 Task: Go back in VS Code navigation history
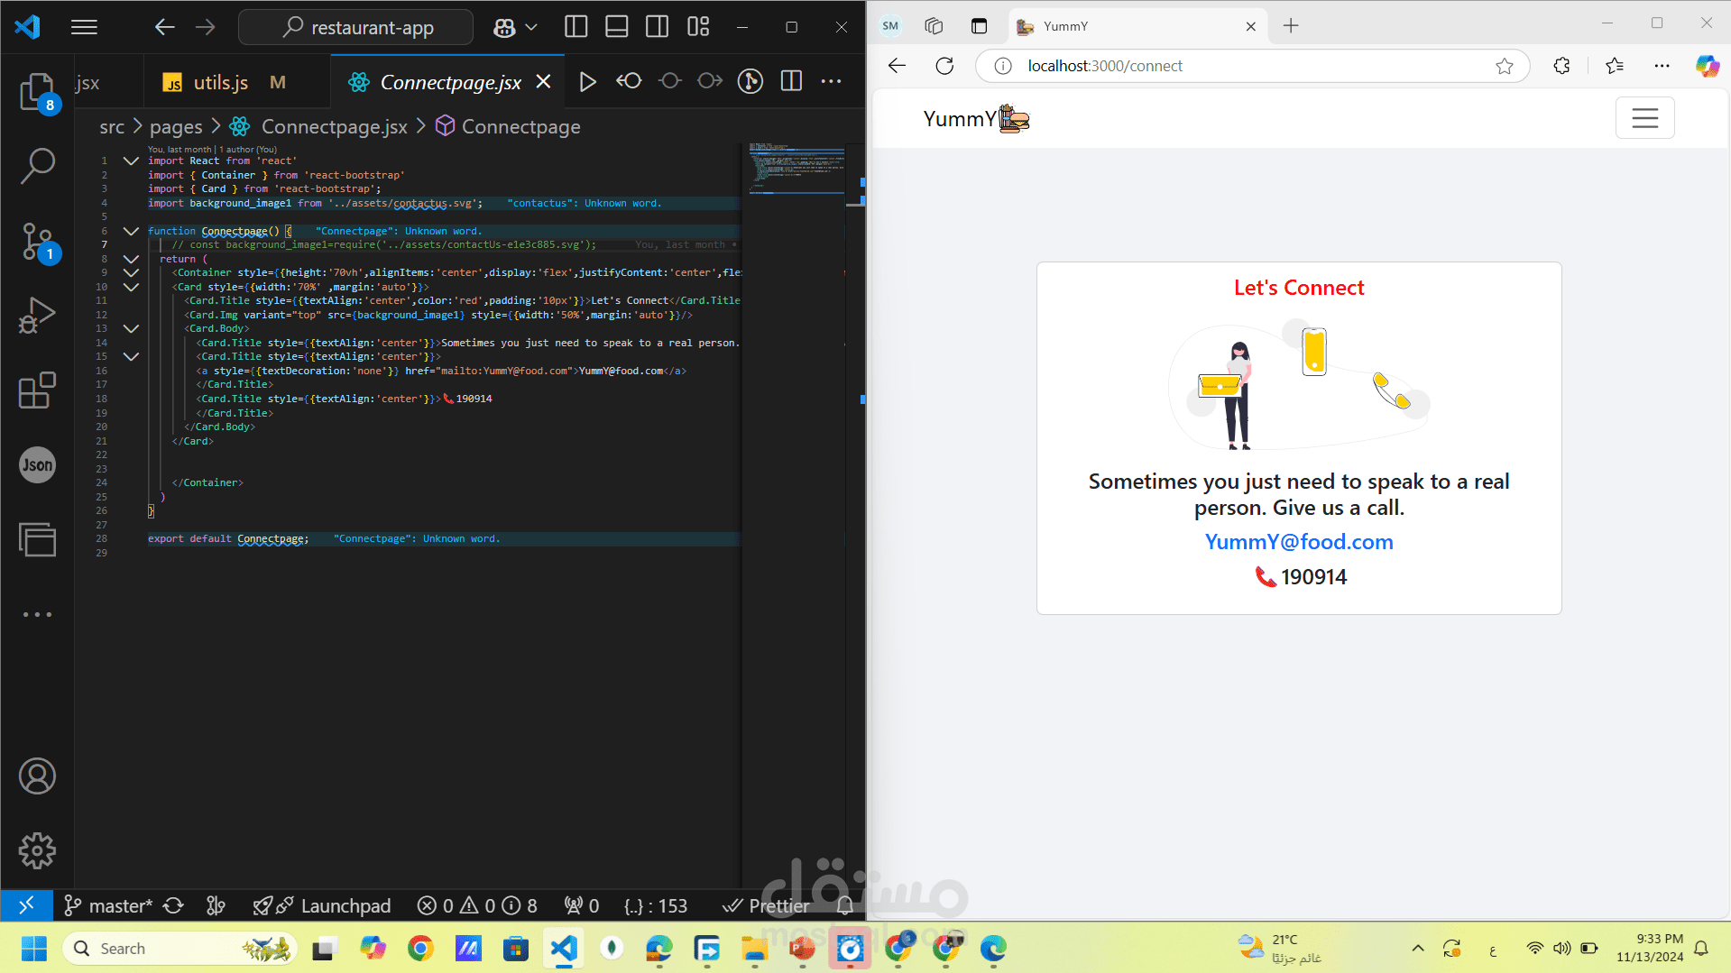pos(164,27)
